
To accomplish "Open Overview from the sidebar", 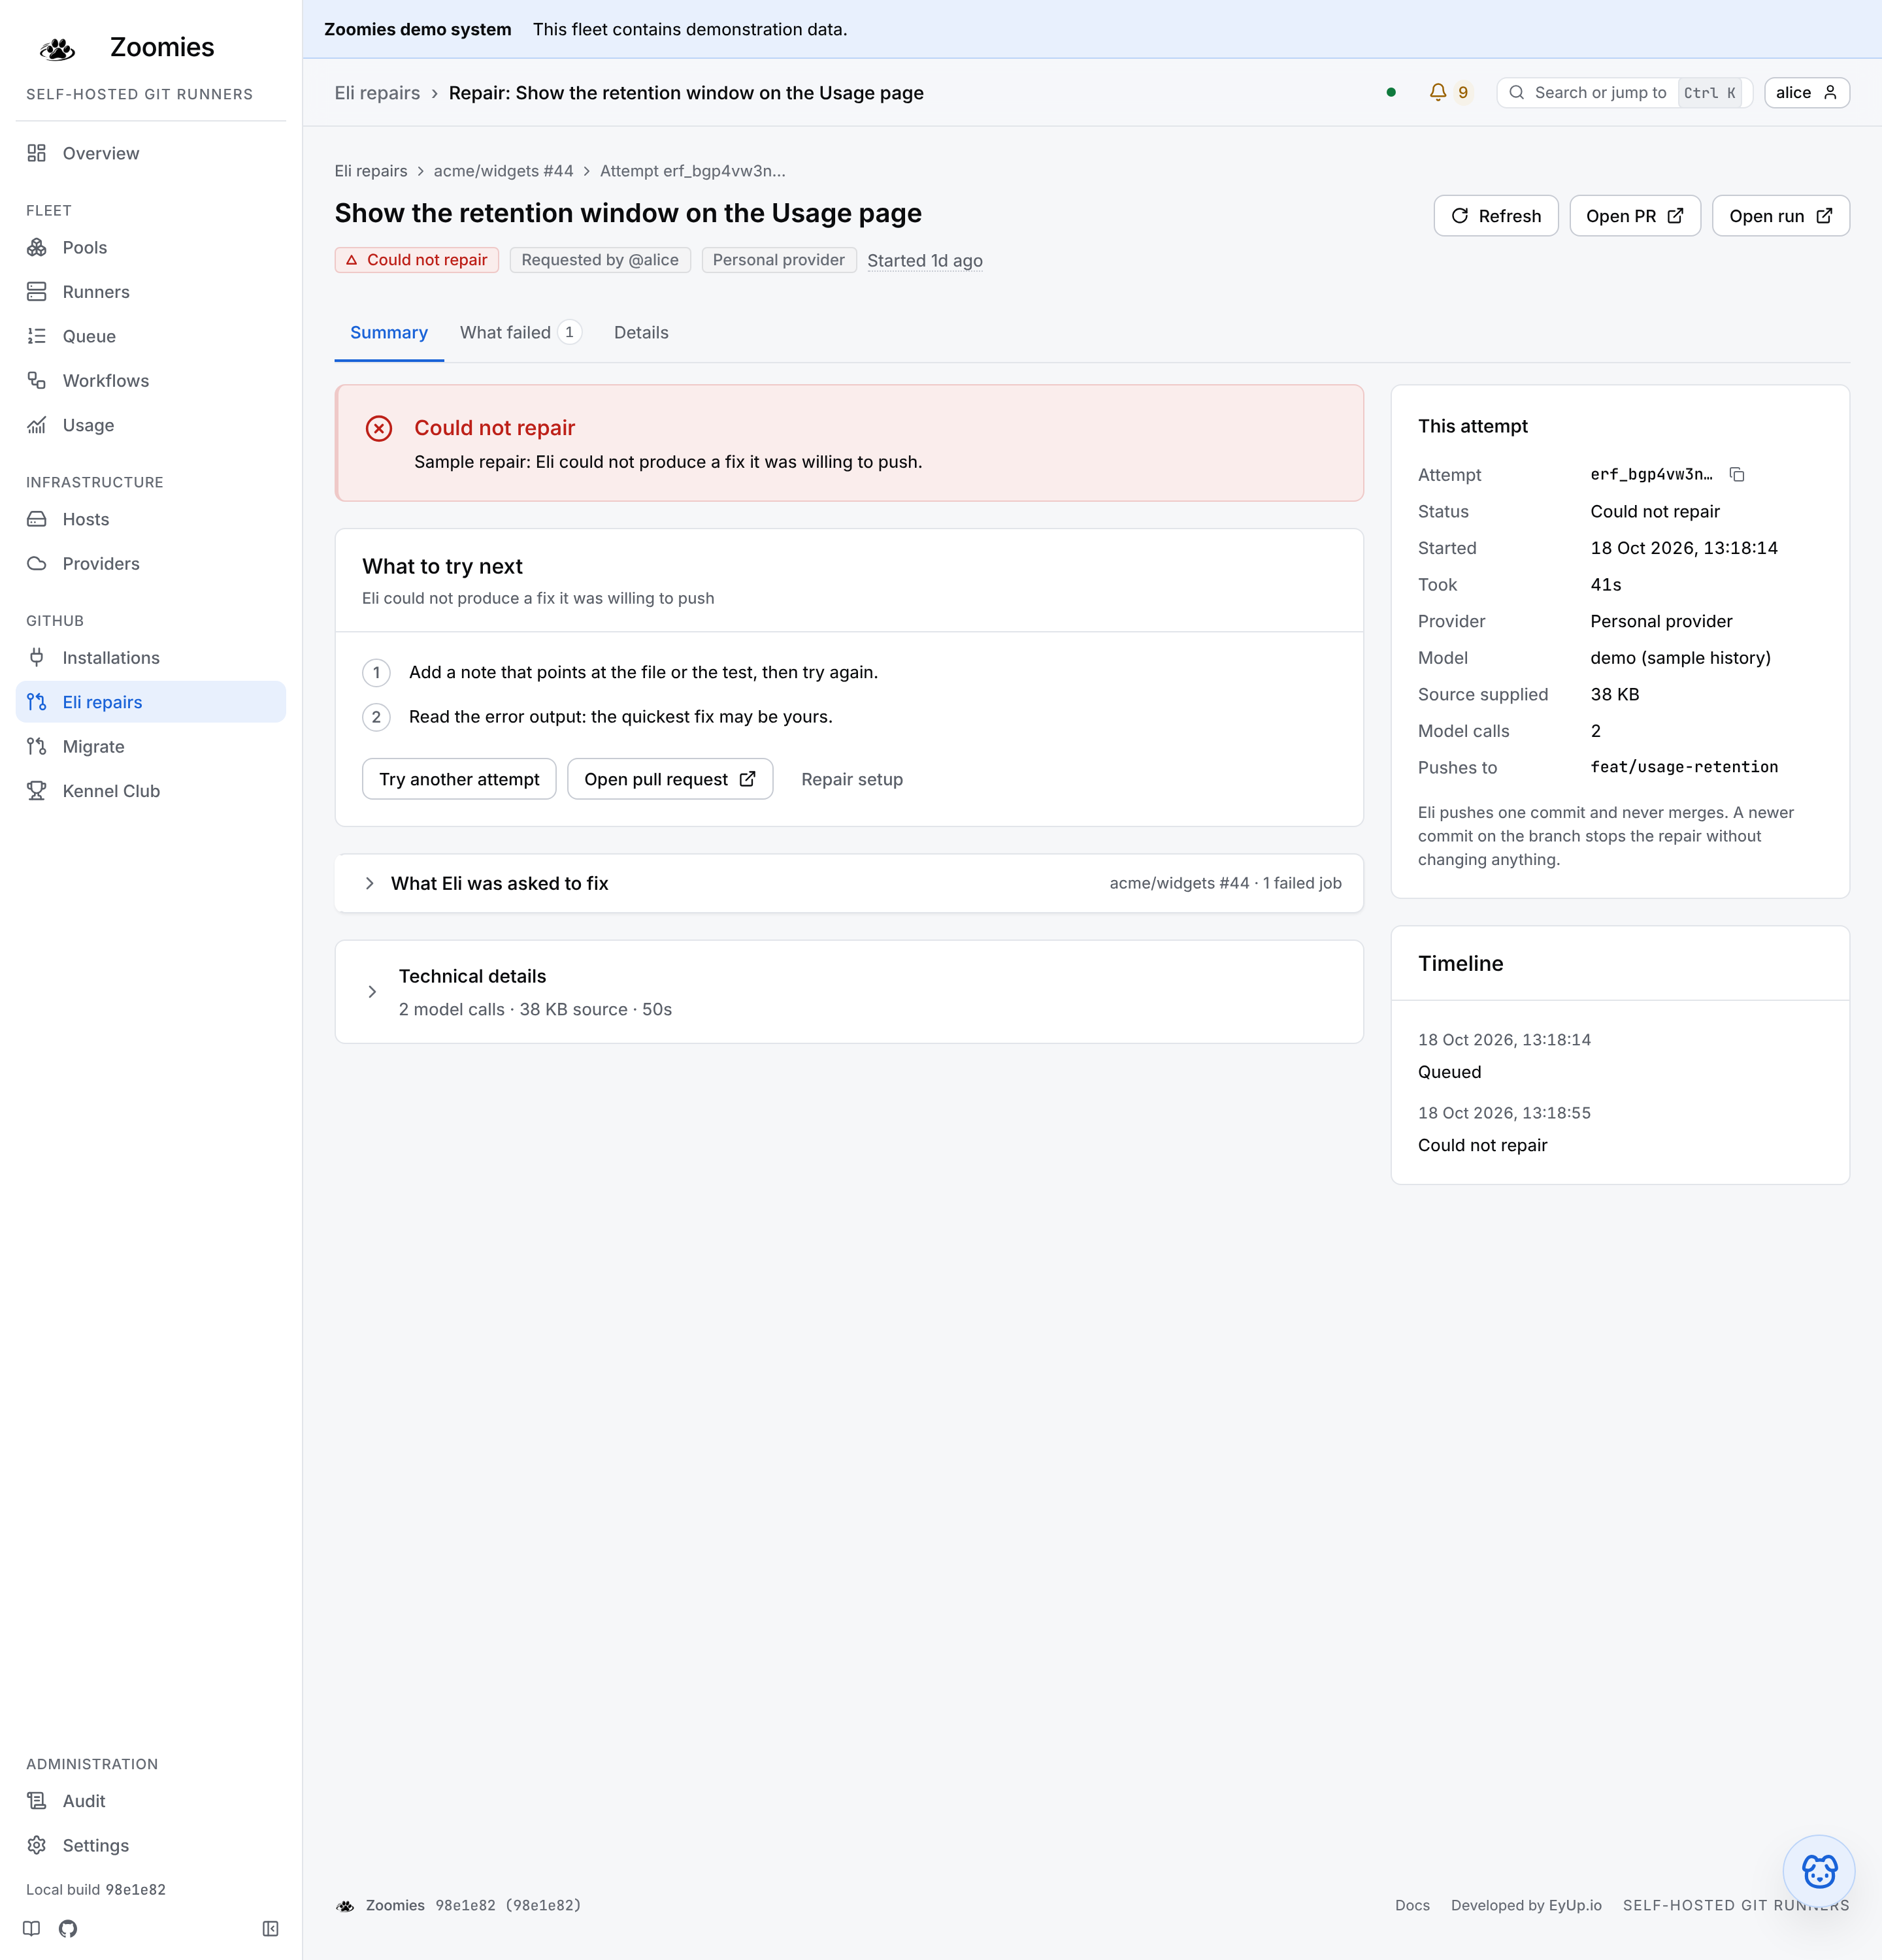I will 151,153.
